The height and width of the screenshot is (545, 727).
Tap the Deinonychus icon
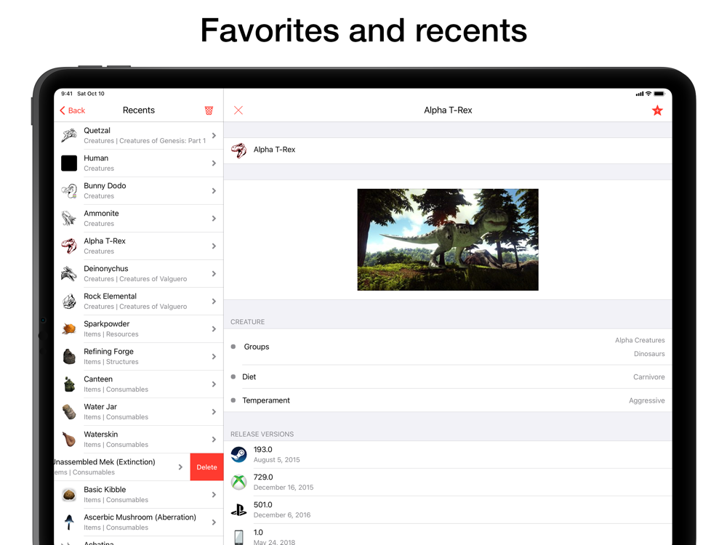pyautogui.click(x=69, y=273)
